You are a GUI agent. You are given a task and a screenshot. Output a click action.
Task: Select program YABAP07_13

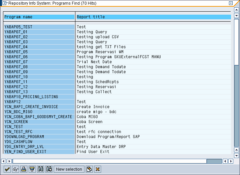coord(39,92)
